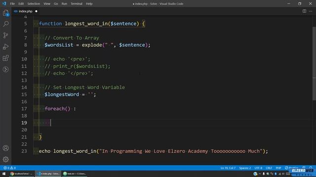Click the closing brace on line 21
Image resolution: width=316 pixels, height=177 pixels.
(40, 137)
